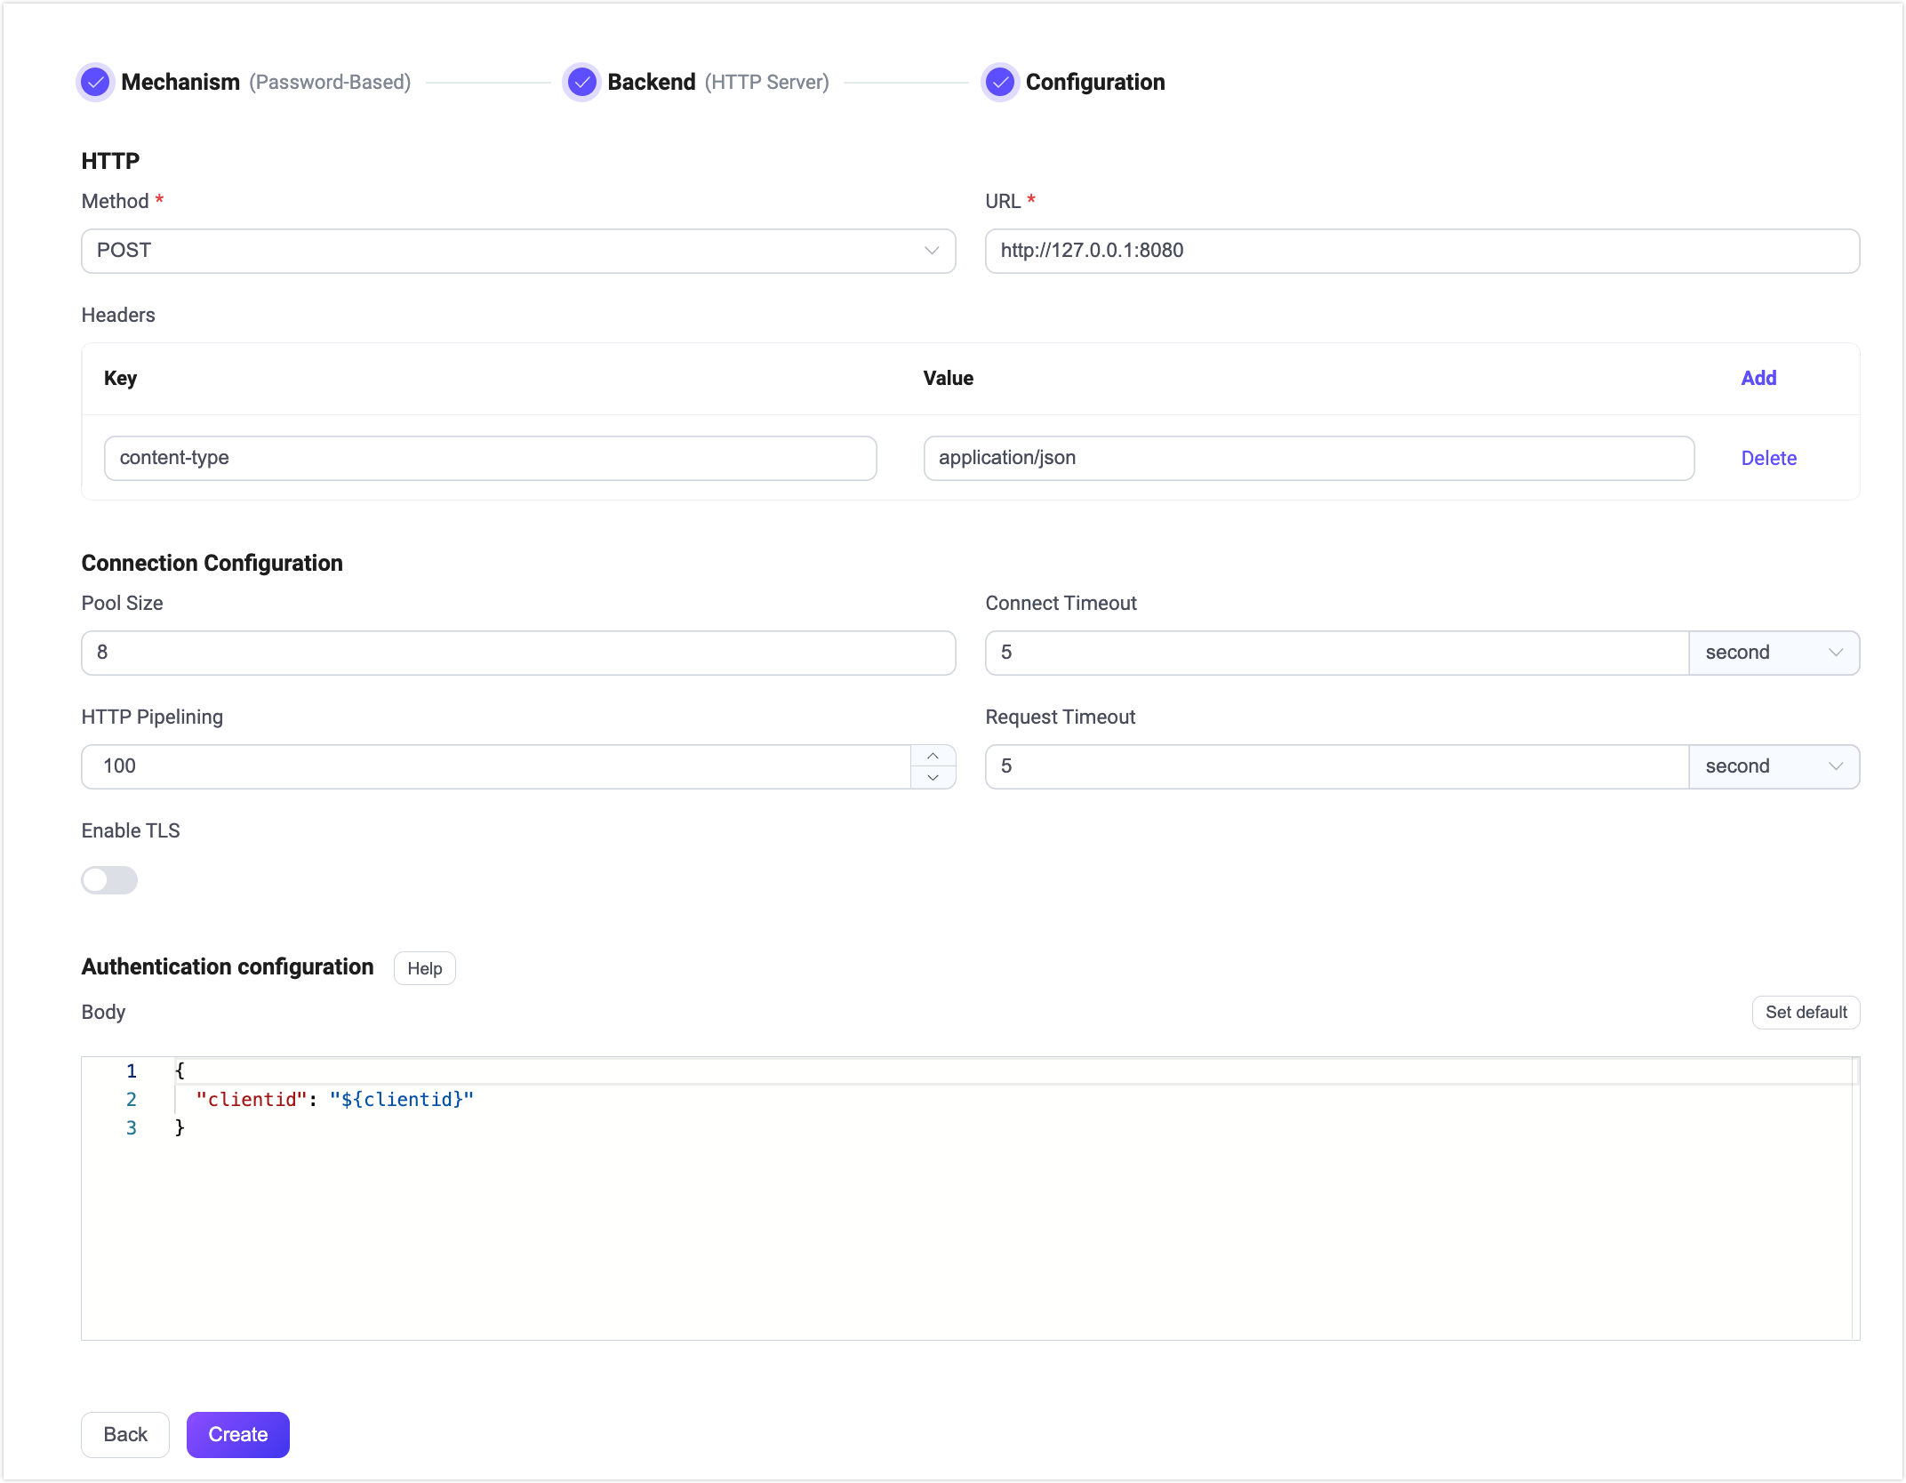Open the Connect Timeout unit dropdown
Image resolution: width=1906 pixels, height=1483 pixels.
(1774, 652)
